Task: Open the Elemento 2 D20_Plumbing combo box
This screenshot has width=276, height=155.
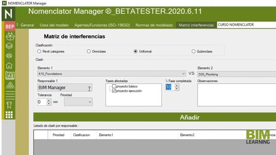Action: (237, 74)
